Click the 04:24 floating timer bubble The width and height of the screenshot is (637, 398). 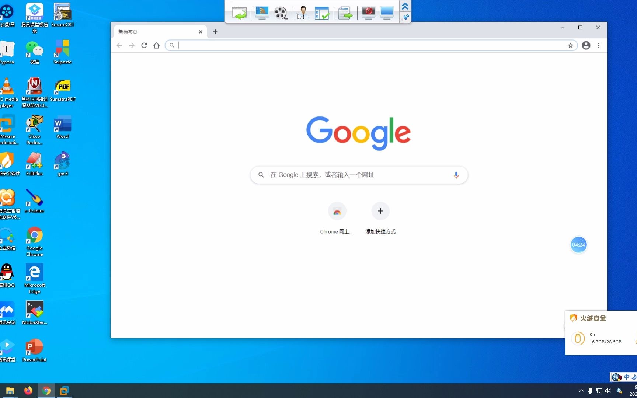(578, 245)
